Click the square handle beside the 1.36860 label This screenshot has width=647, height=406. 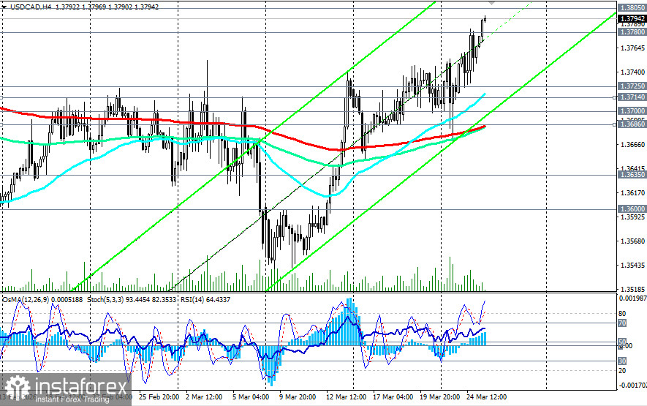pos(615,124)
